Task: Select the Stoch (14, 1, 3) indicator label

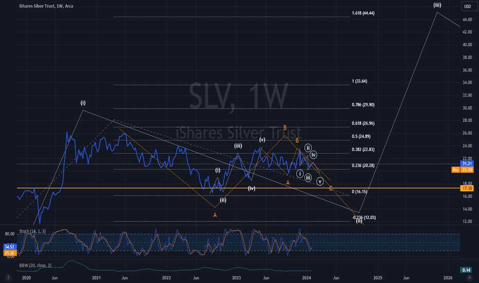Action: click(32, 232)
